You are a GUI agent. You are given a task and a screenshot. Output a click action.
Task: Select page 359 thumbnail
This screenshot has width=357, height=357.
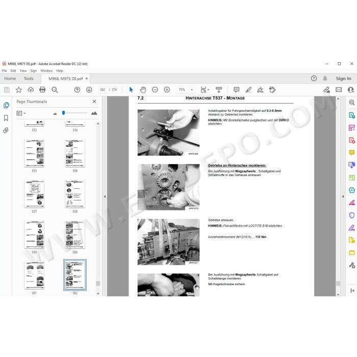34,235
